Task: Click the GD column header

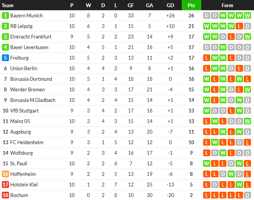Action: click(x=170, y=5)
